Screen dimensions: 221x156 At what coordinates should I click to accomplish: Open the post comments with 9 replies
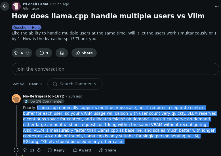click(x=44, y=53)
